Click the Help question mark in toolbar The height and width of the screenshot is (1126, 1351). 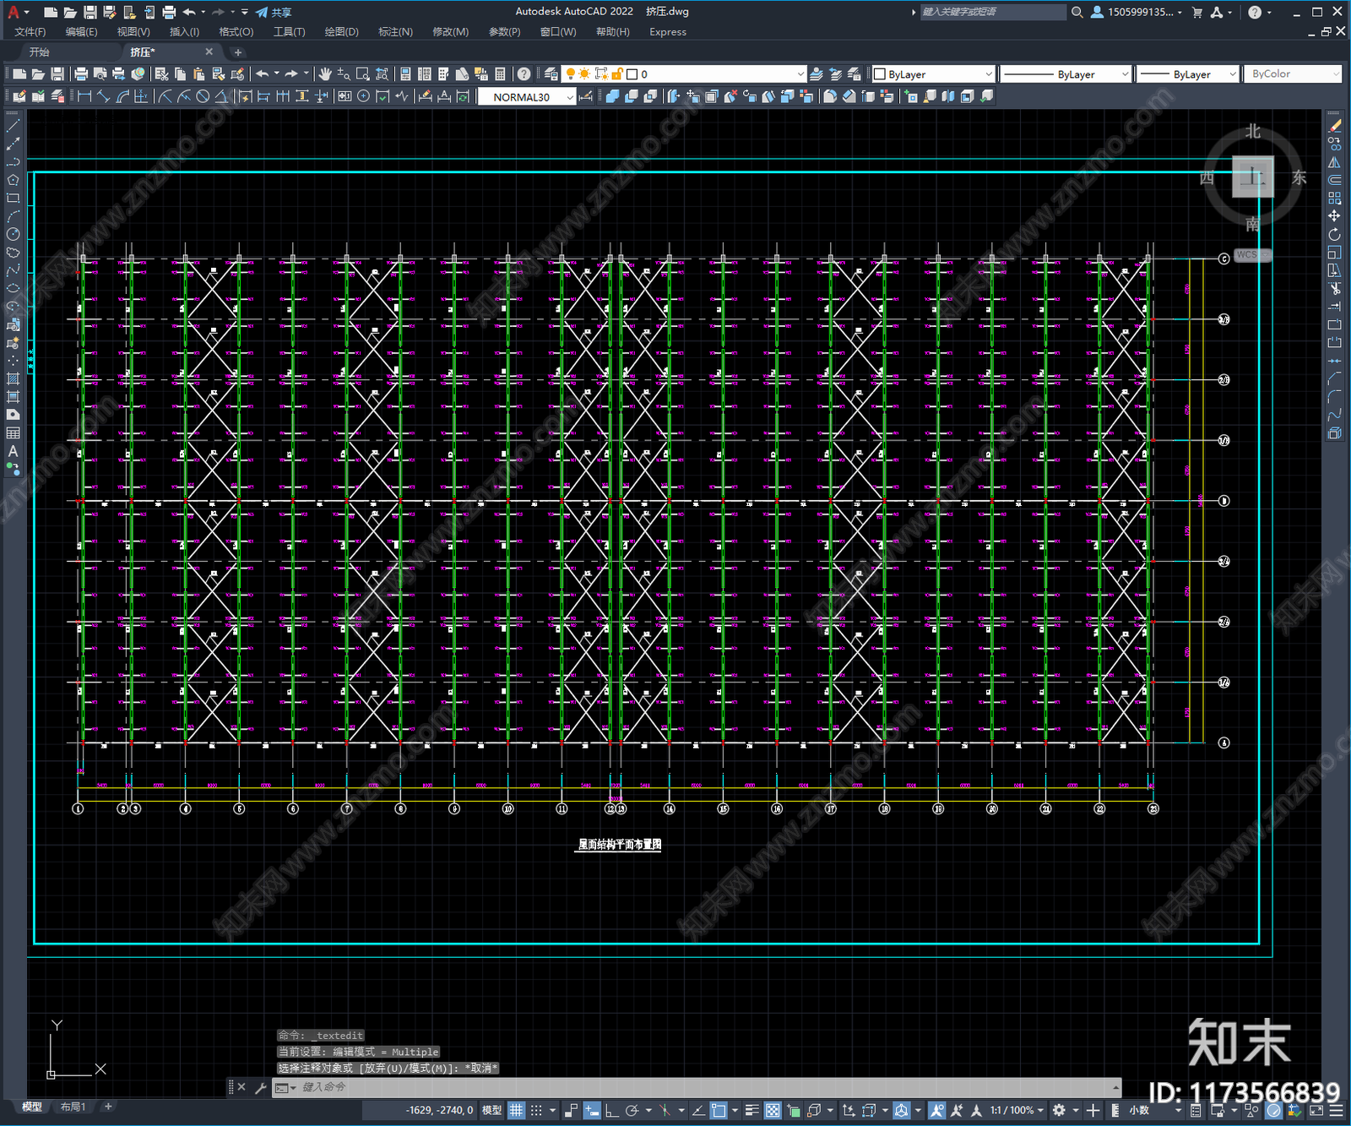(x=524, y=74)
